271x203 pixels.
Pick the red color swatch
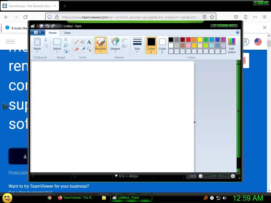point(188,40)
